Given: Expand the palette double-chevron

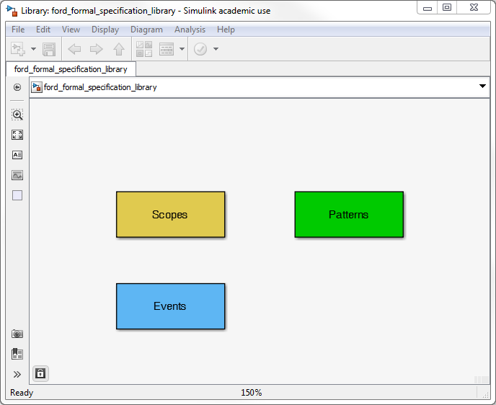Looking at the screenshot, I should pyautogui.click(x=17, y=374).
